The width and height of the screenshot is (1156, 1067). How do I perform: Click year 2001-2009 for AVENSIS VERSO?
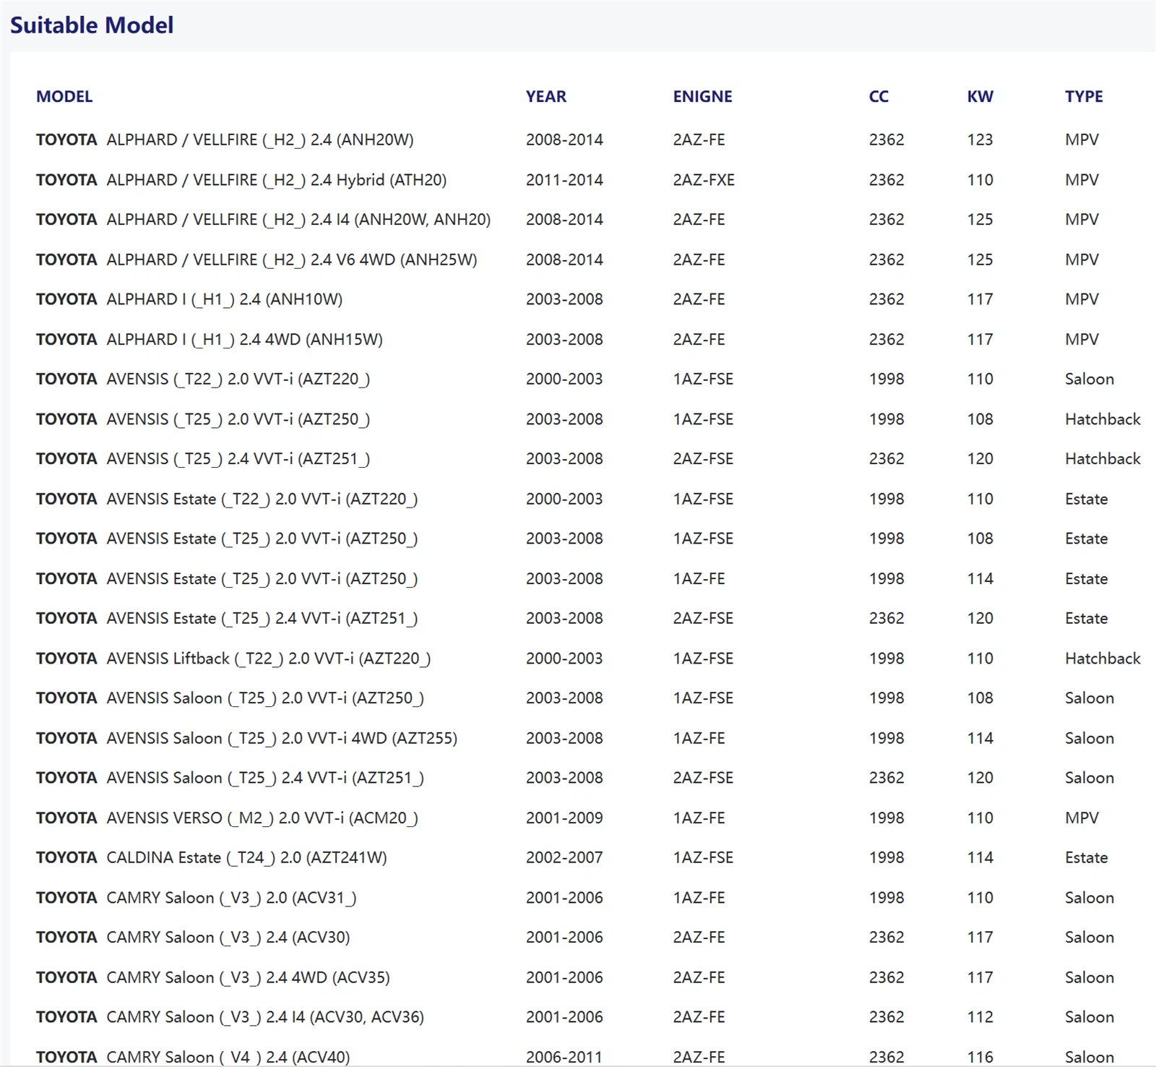pyautogui.click(x=564, y=818)
